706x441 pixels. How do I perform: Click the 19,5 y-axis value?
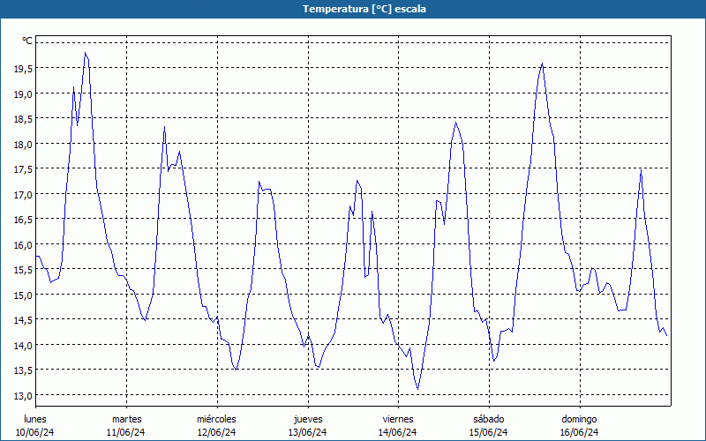pyautogui.click(x=23, y=69)
